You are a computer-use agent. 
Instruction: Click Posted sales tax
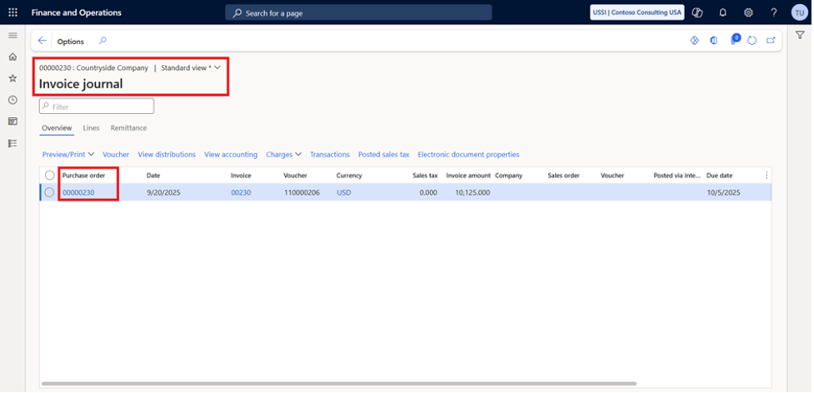383,155
